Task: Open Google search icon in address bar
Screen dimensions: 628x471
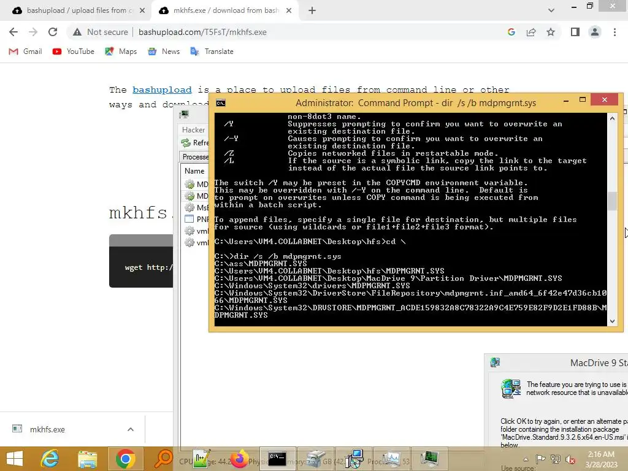Action: (x=511, y=32)
